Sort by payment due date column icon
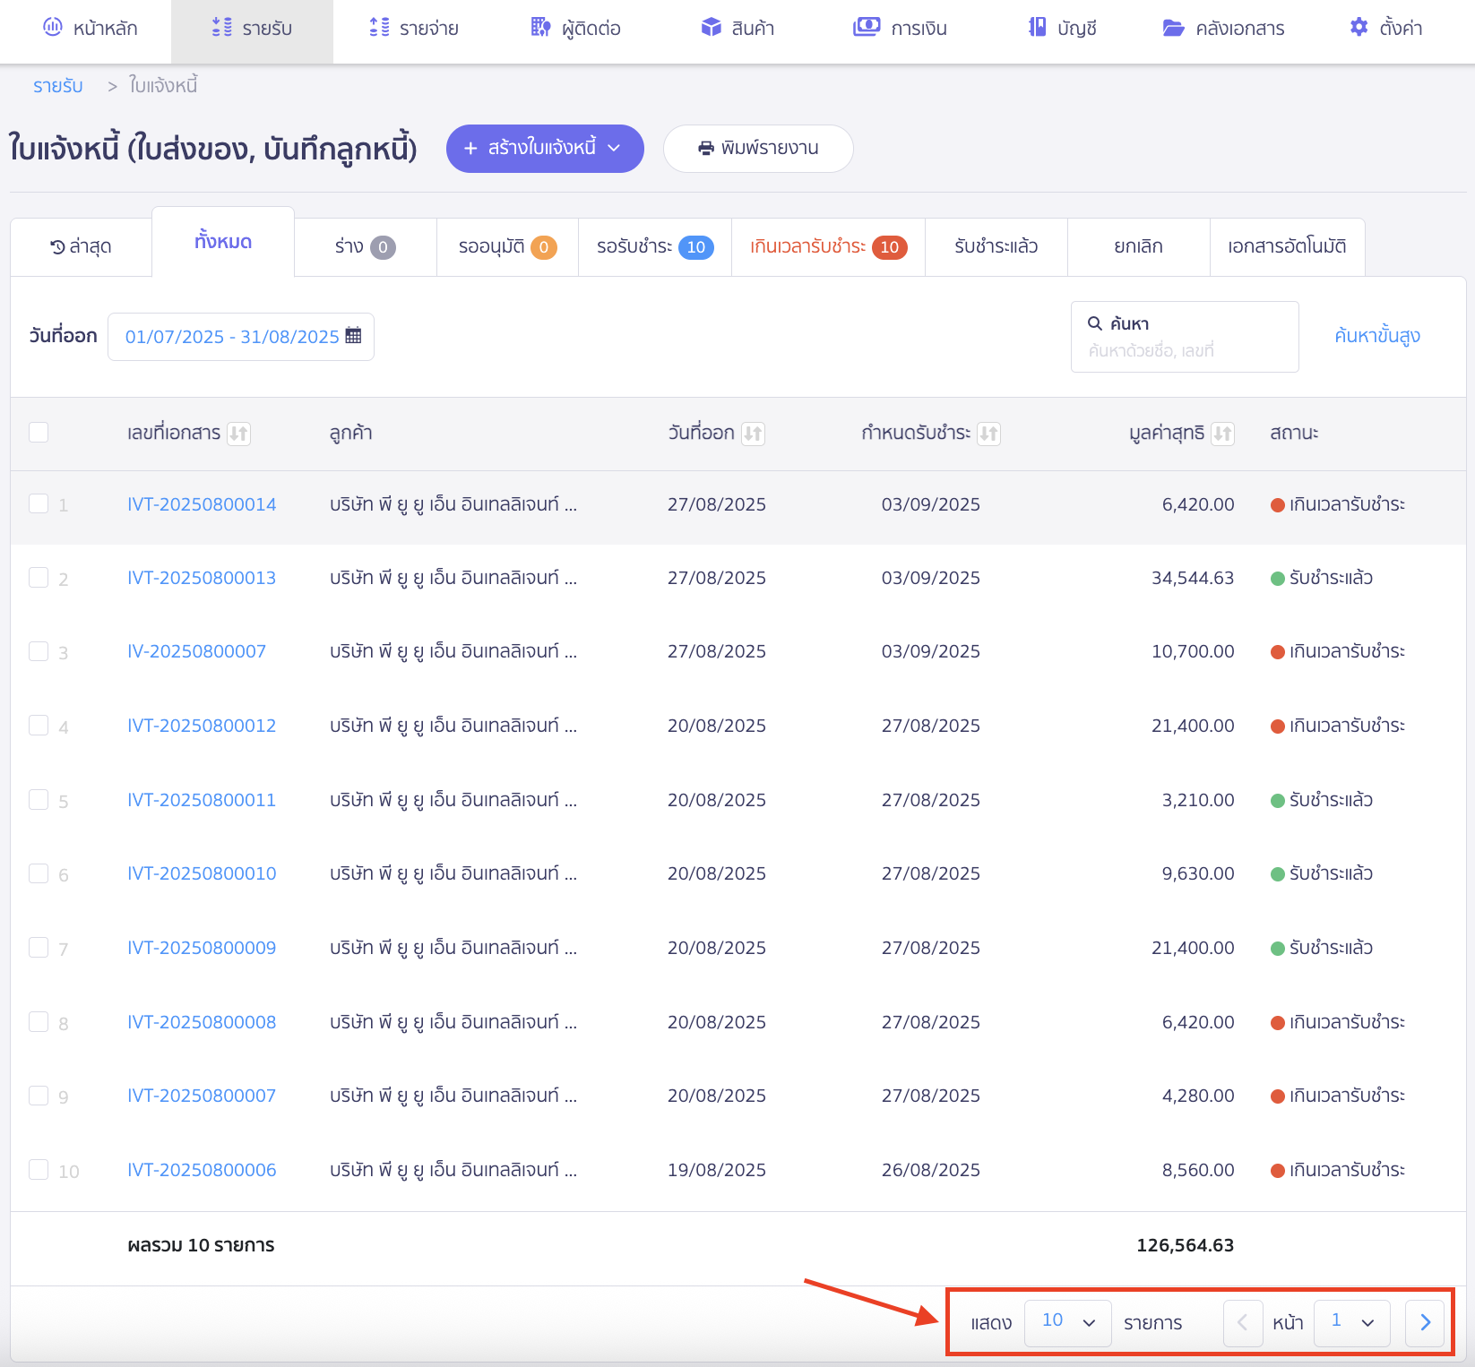Image resolution: width=1475 pixels, height=1367 pixels. point(988,434)
